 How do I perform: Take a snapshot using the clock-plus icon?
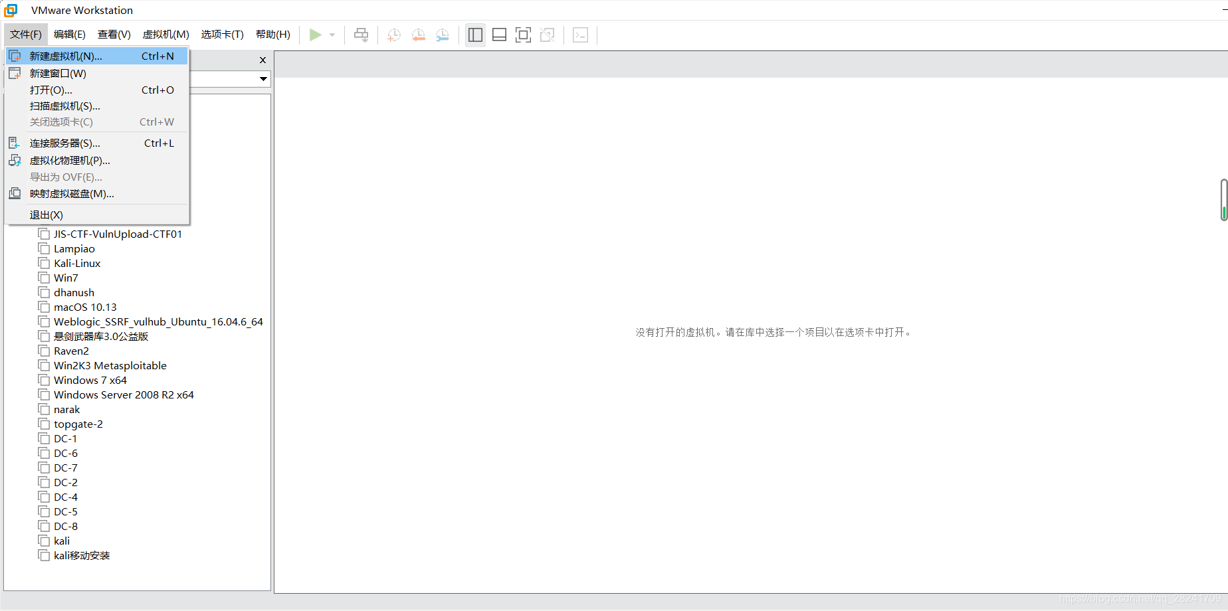point(394,35)
